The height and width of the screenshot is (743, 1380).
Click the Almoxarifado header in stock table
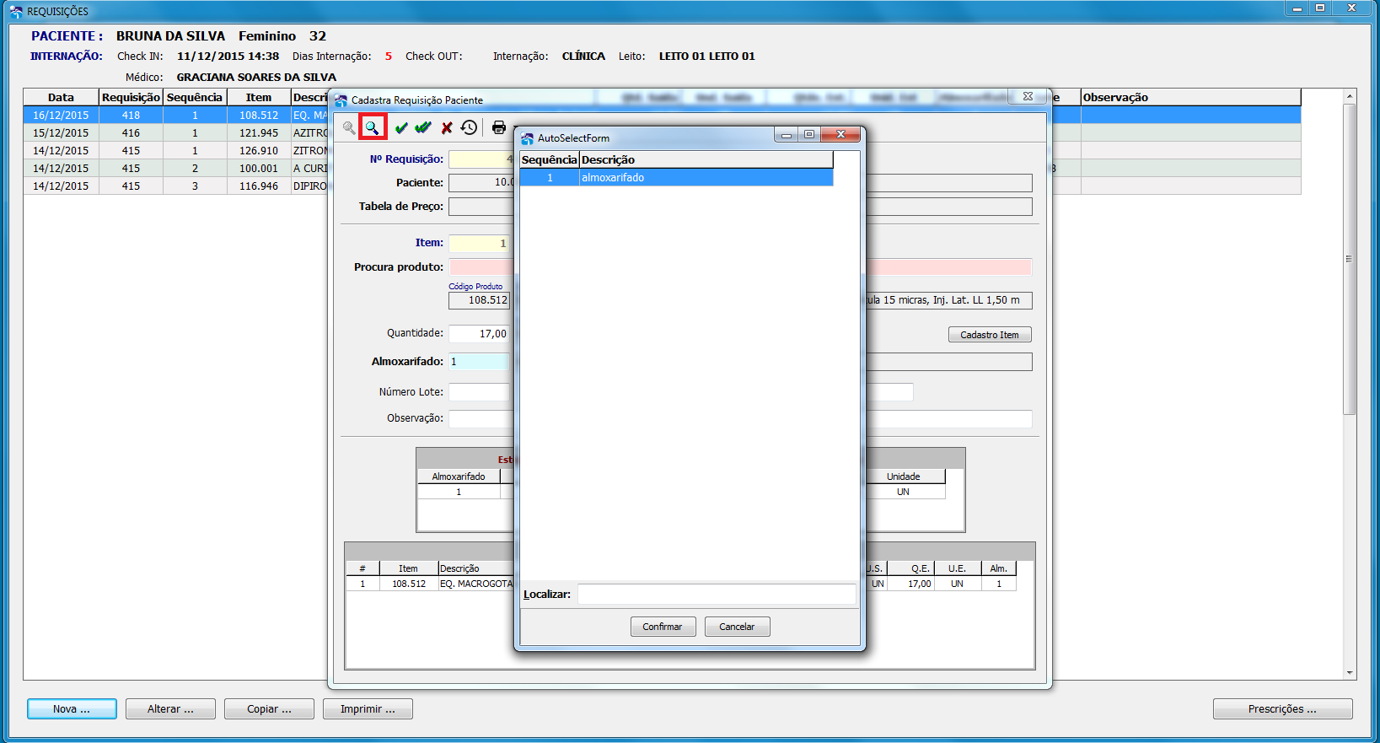(459, 476)
